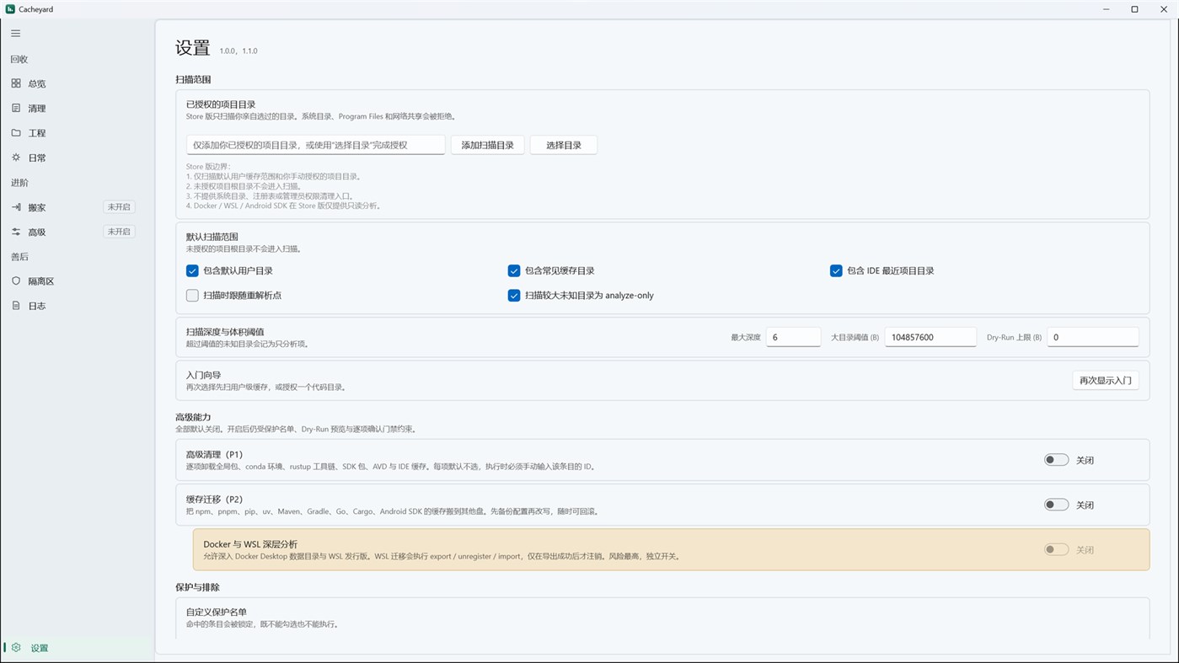
Task: Click the 保护与排除 section heading
Action: [197, 587]
